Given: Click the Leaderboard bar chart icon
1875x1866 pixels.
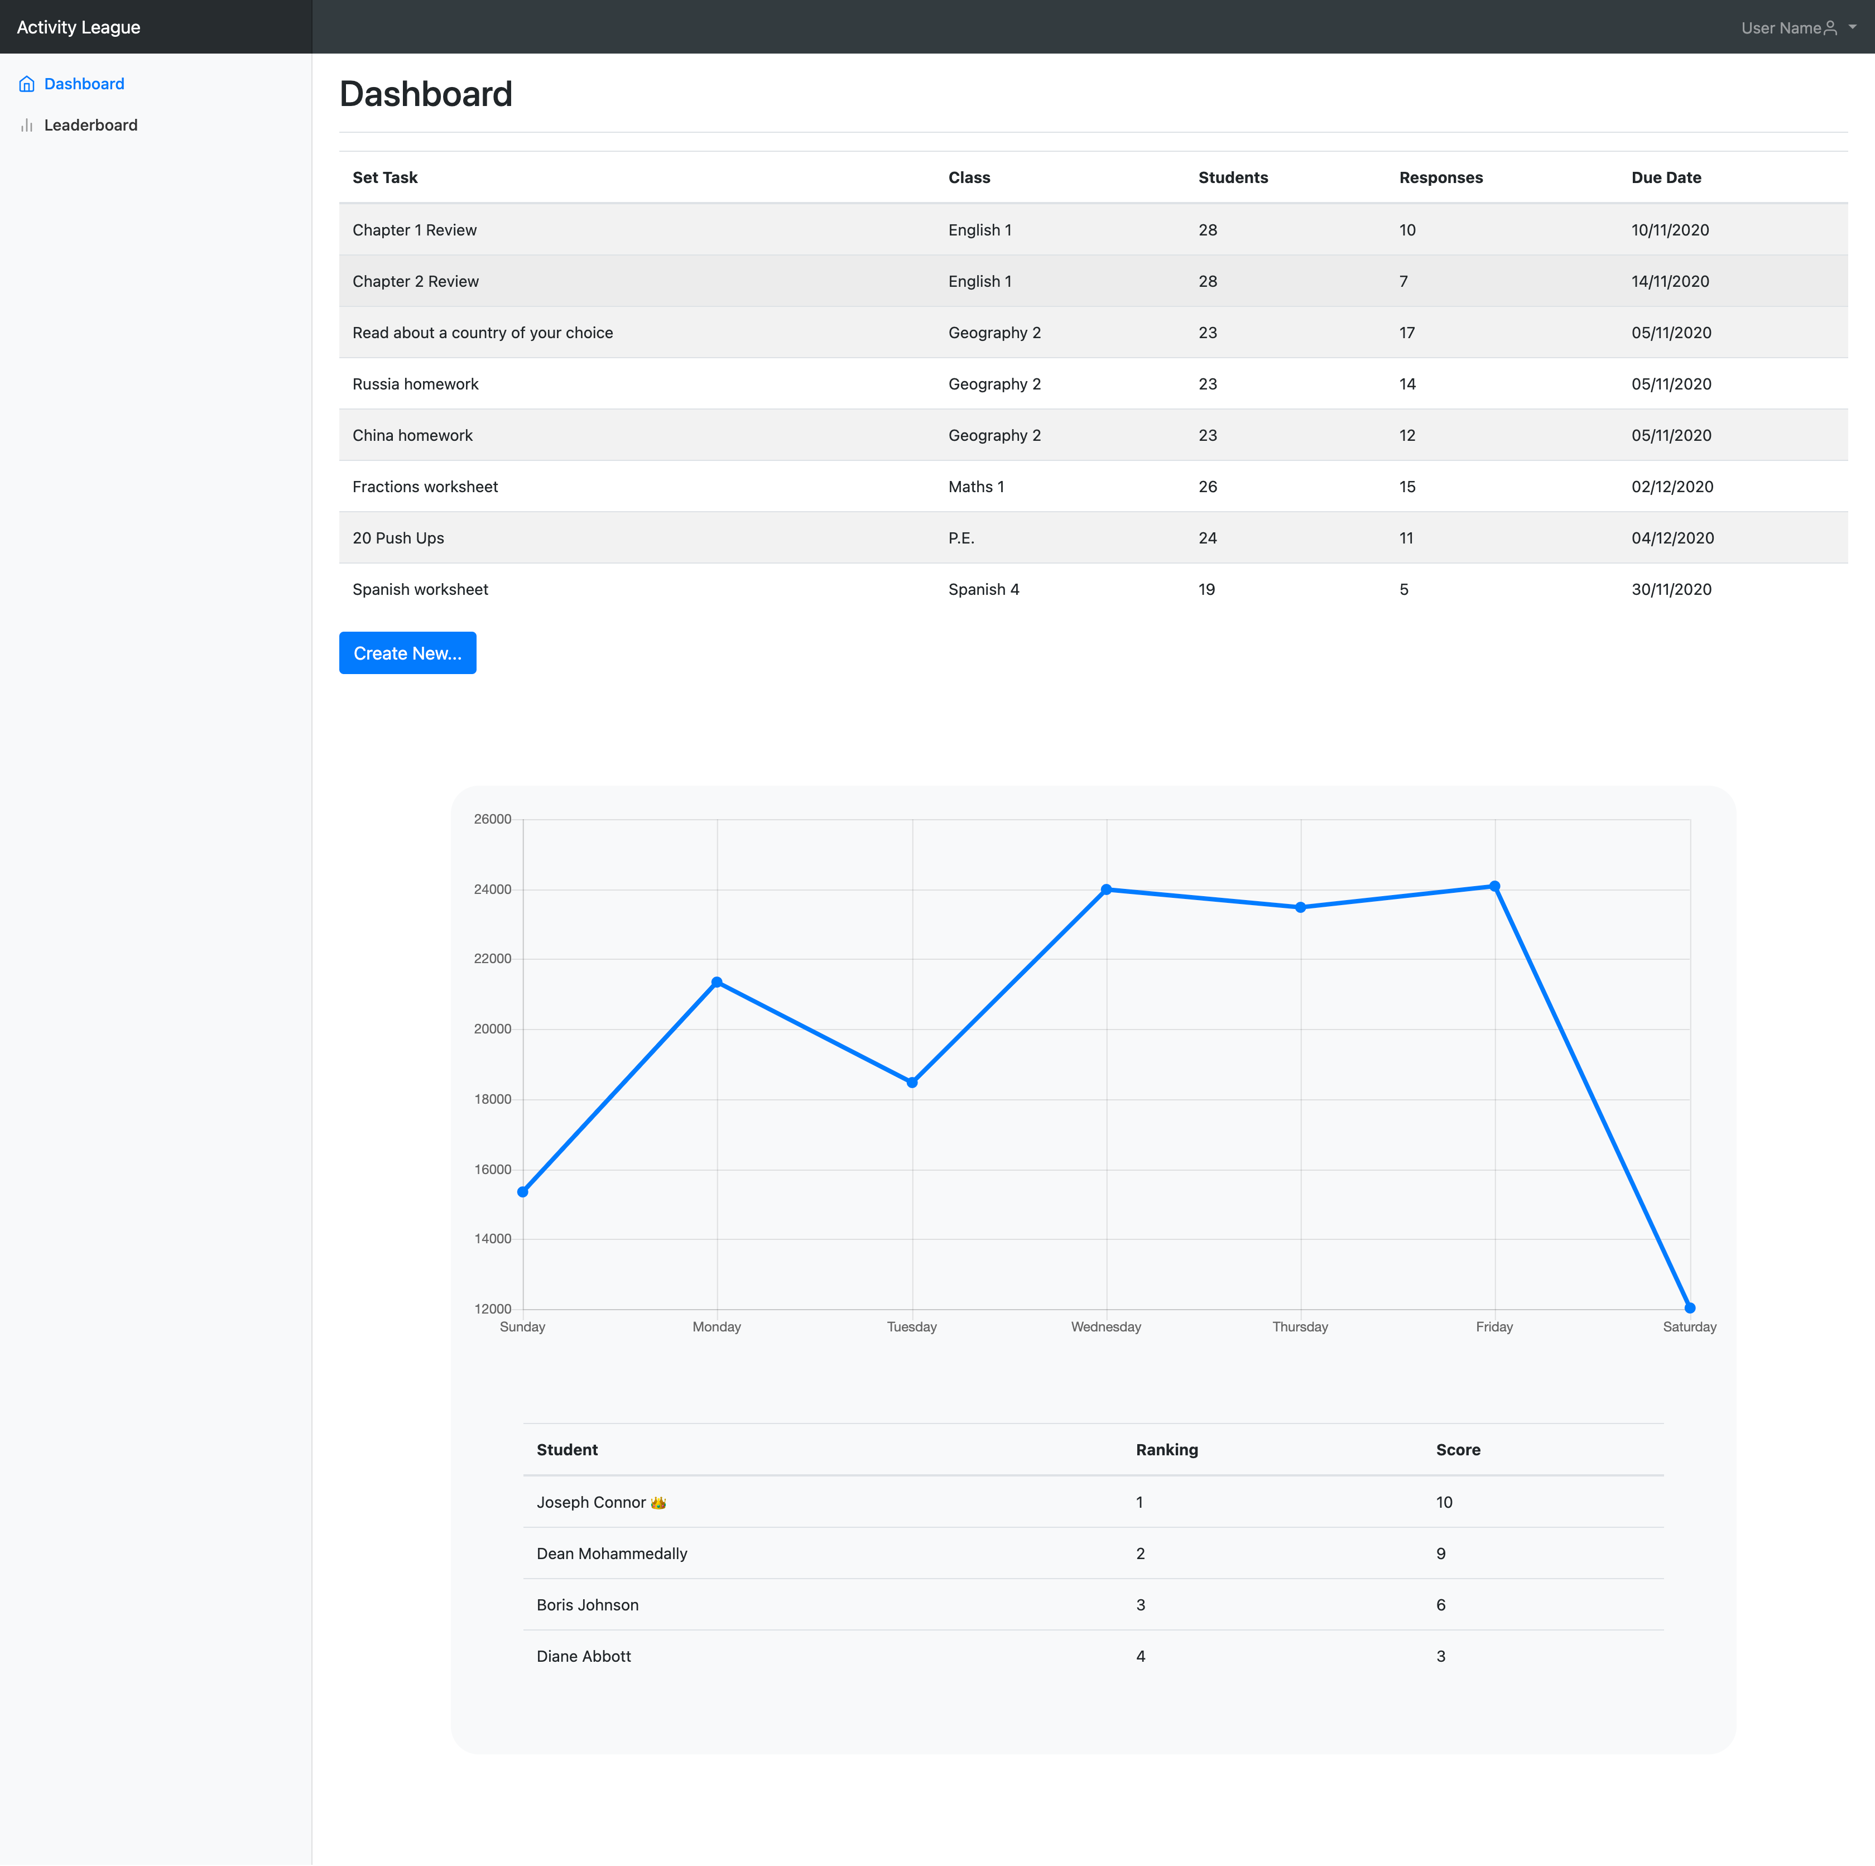Looking at the screenshot, I should coord(27,125).
